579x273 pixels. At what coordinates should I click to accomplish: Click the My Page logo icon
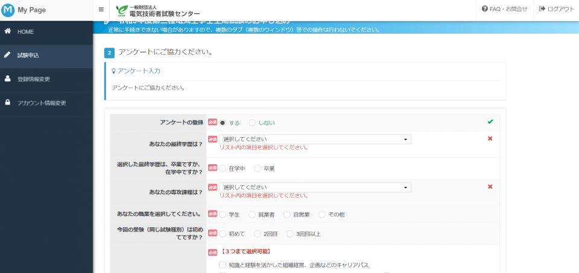pyautogui.click(x=8, y=10)
